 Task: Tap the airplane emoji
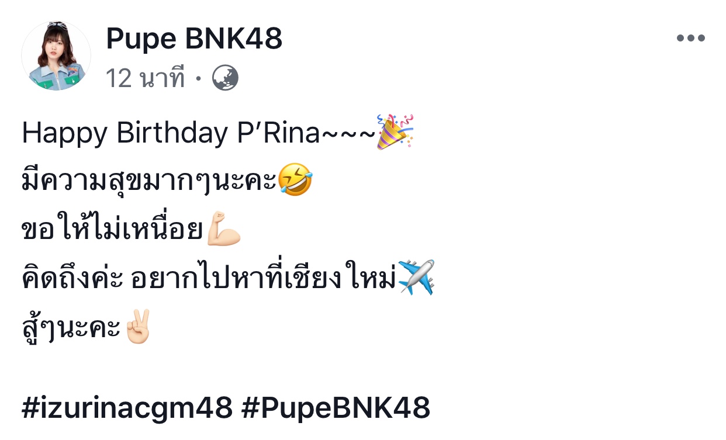416,278
